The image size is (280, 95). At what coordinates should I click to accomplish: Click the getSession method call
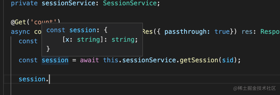pyautogui.click(x=199, y=60)
